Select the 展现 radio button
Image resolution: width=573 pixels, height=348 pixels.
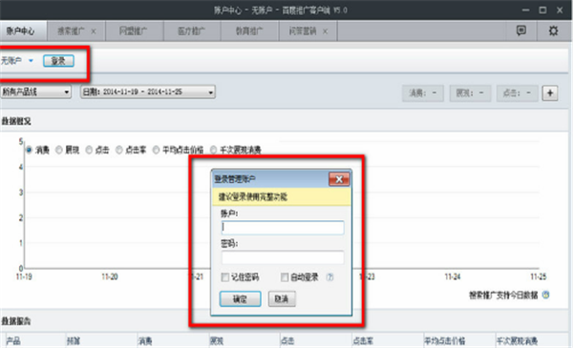(59, 150)
